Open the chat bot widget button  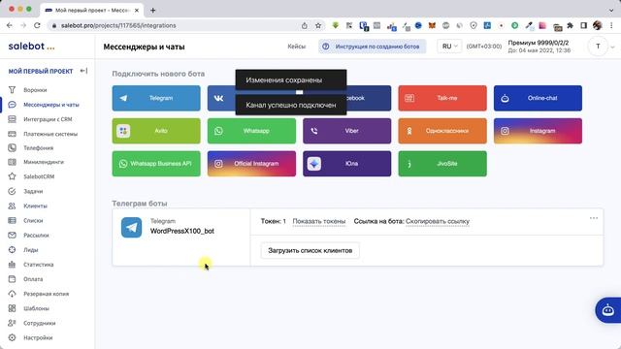click(608, 310)
